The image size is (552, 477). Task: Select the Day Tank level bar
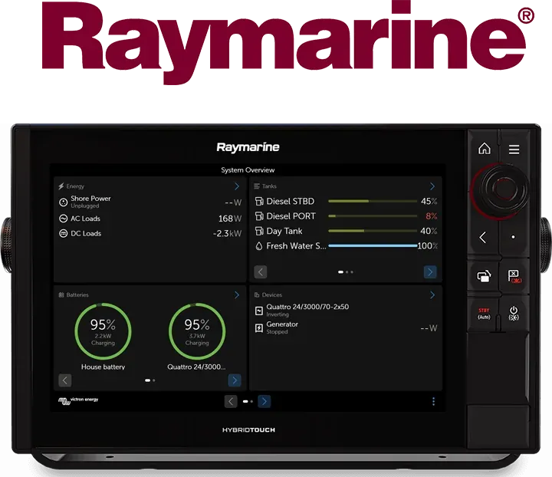[x=373, y=231]
